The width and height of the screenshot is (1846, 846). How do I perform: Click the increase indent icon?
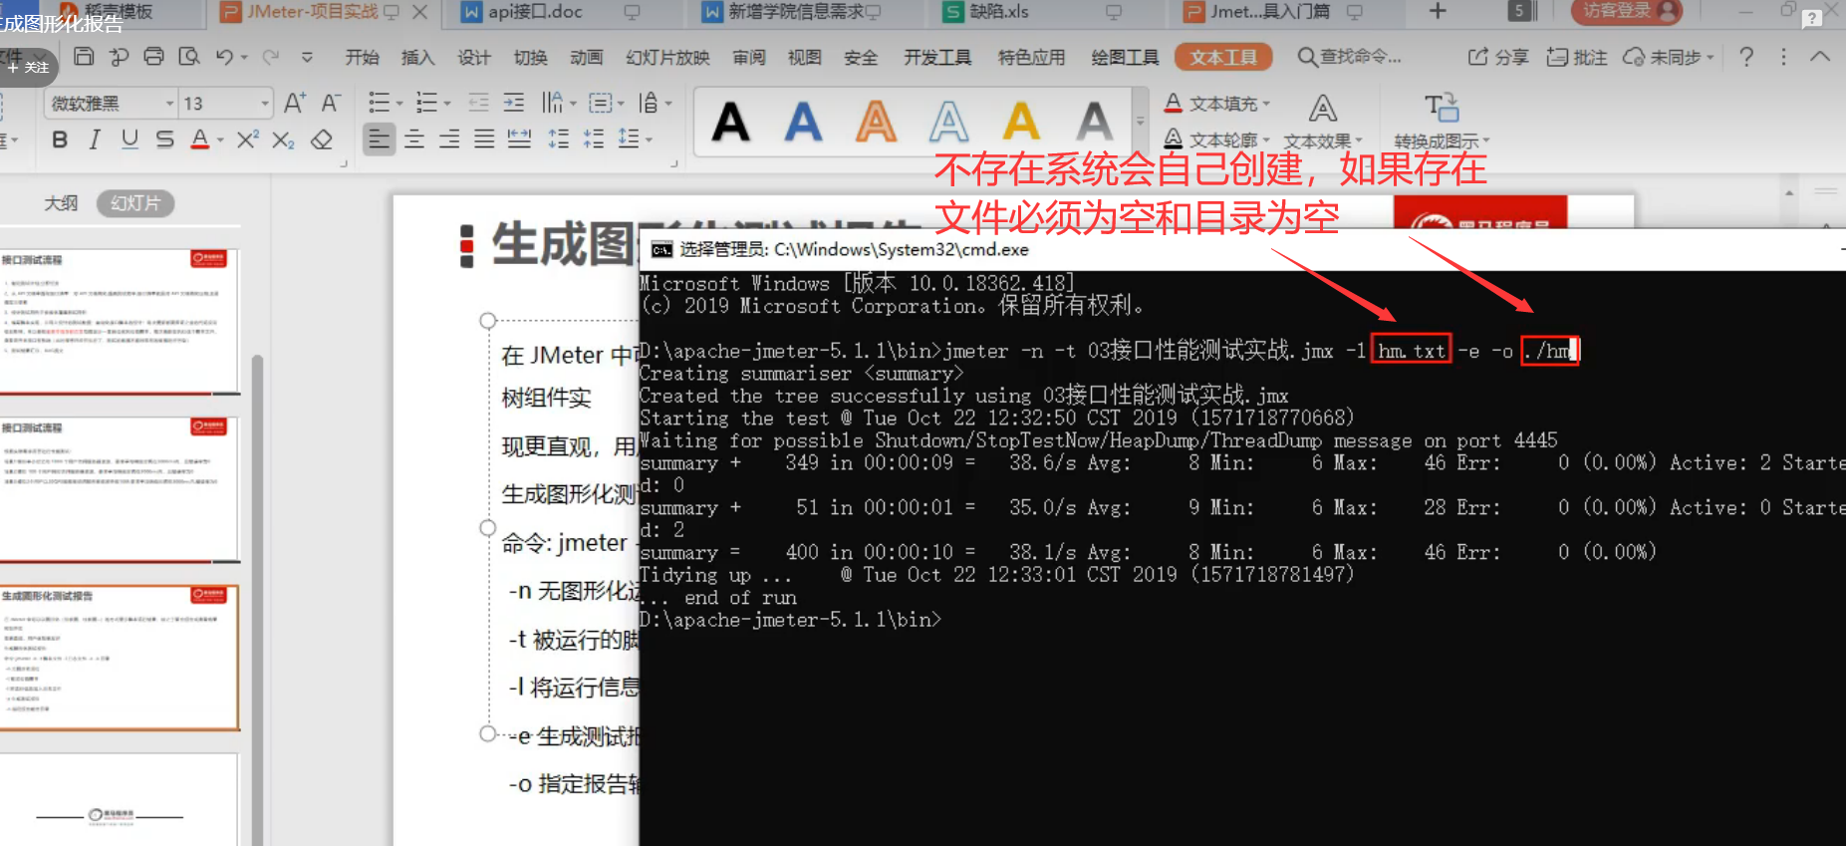pyautogui.click(x=514, y=103)
